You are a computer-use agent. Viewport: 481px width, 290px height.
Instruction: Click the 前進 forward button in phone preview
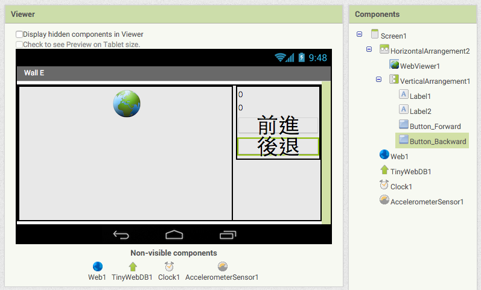278,125
